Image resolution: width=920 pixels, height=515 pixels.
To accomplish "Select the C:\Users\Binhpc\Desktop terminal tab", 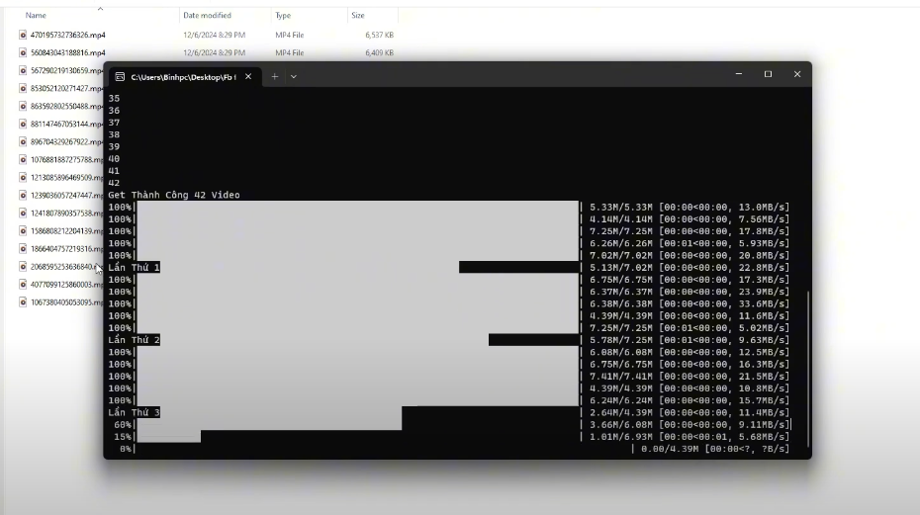I will (182, 76).
